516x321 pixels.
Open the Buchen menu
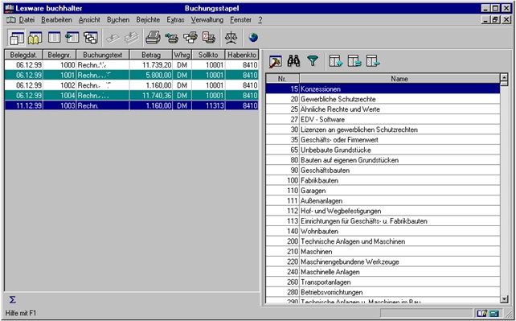[x=118, y=20]
